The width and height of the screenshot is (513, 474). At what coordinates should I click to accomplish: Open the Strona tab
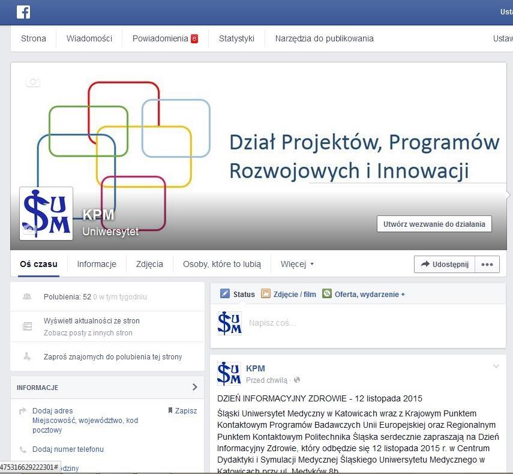[x=34, y=38]
